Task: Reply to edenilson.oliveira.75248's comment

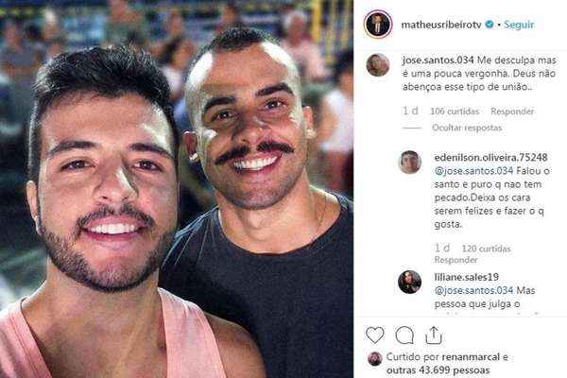Action: pyautogui.click(x=455, y=260)
